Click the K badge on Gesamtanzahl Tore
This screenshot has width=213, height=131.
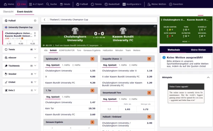coord(149,93)
